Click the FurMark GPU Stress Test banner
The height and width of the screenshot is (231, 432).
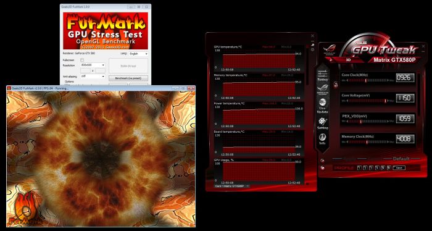tap(106, 31)
